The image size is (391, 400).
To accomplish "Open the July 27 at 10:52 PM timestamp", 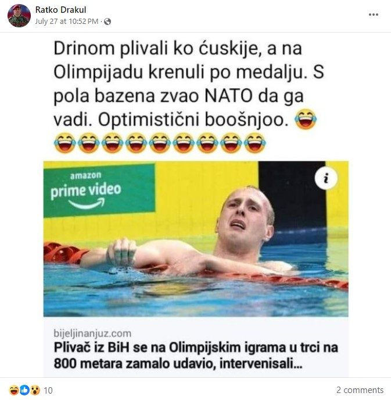I will tap(67, 21).
